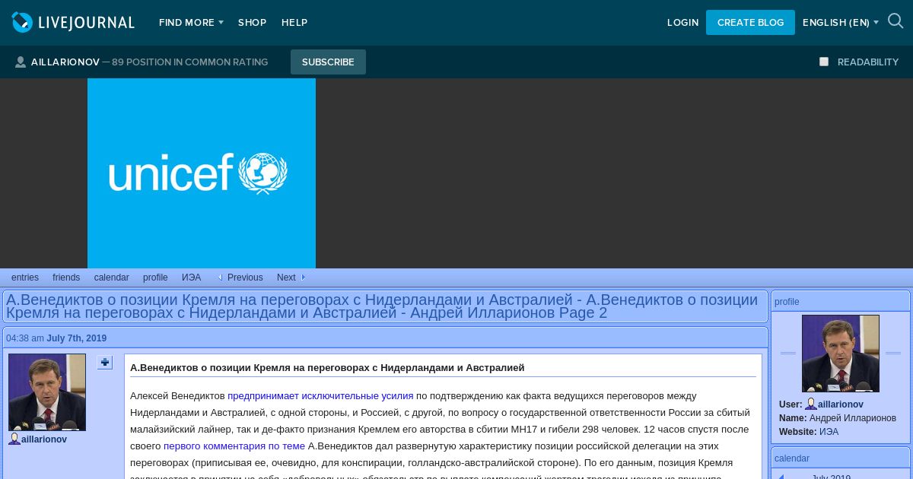Open the LiveJournal logo home link
The image size is (913, 479).
[x=73, y=22]
